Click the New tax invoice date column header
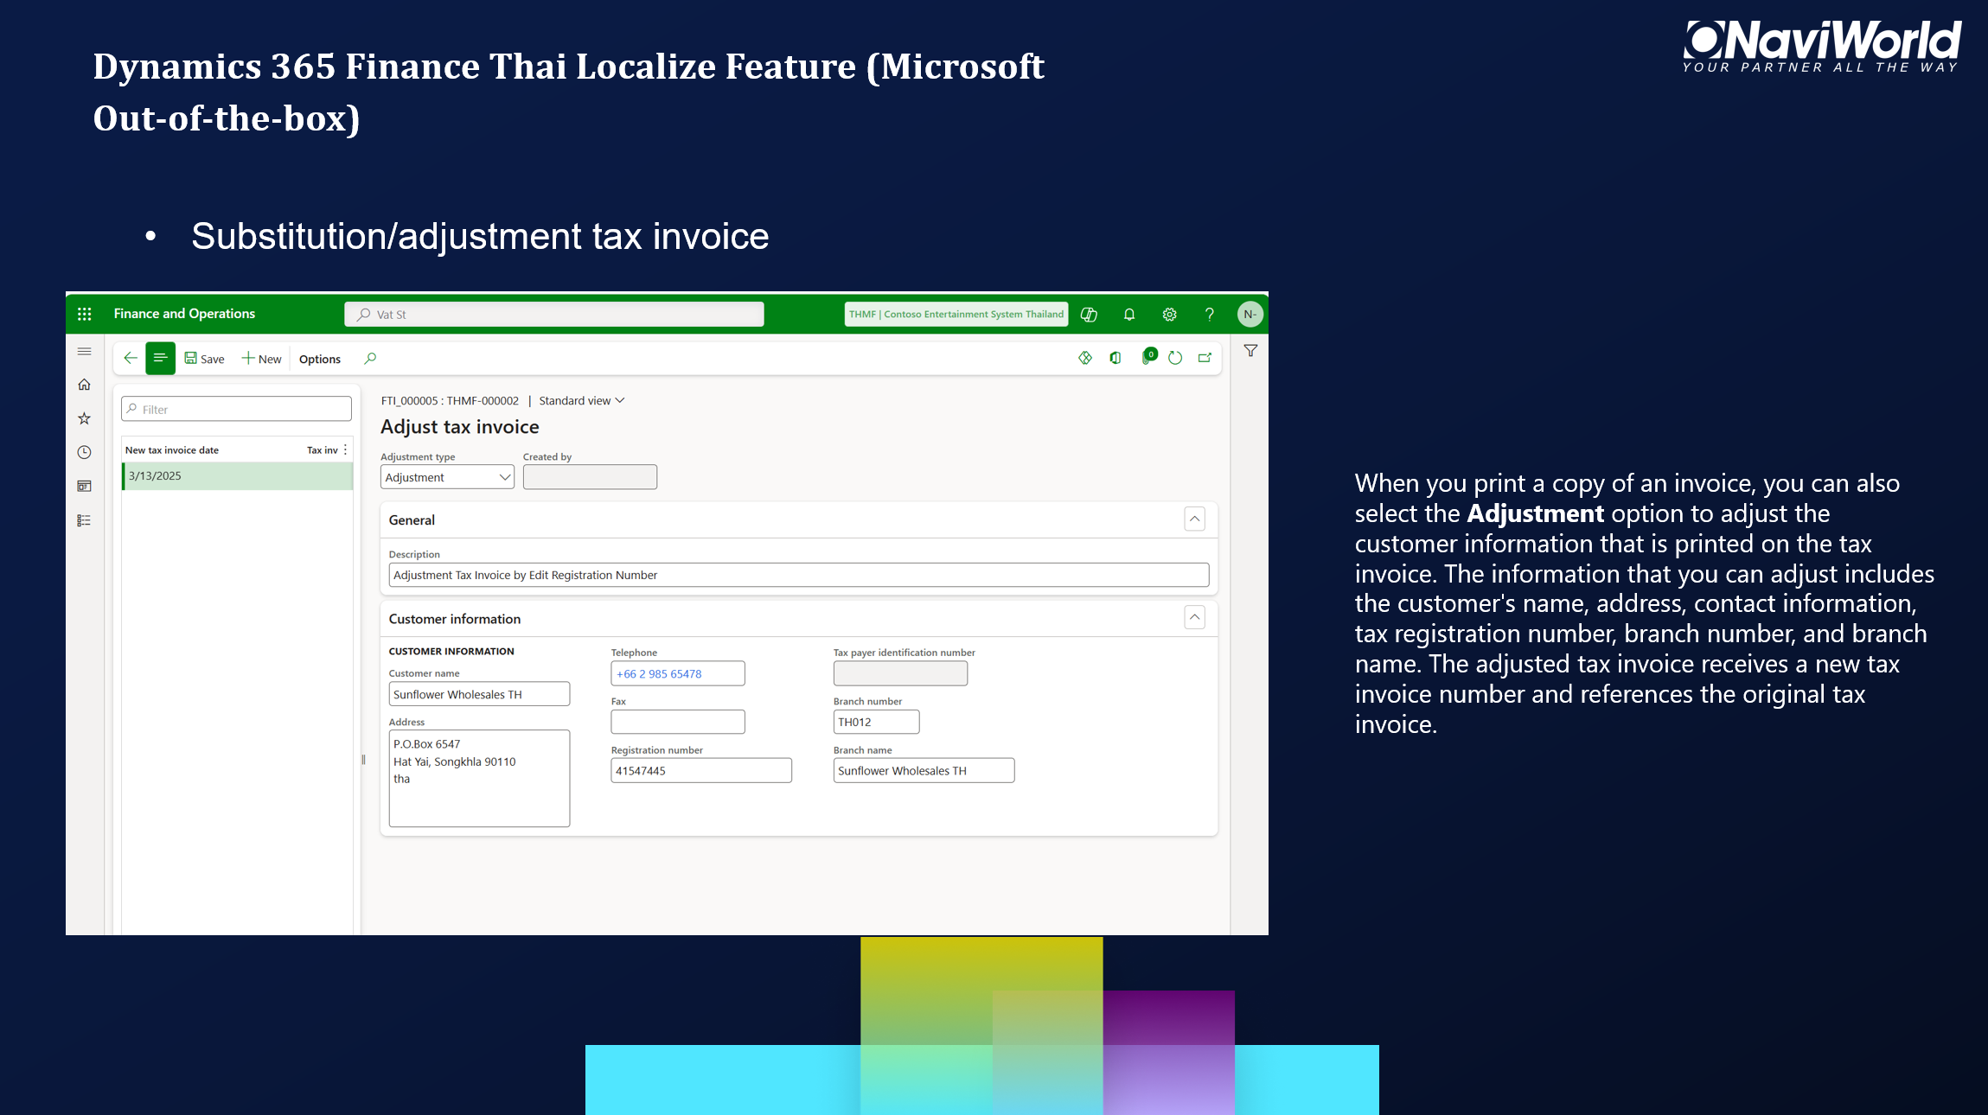This screenshot has width=1988, height=1115. tap(172, 450)
